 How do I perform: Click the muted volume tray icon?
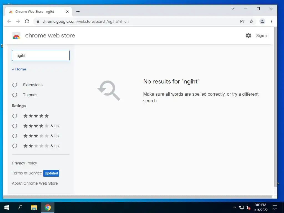point(248,207)
